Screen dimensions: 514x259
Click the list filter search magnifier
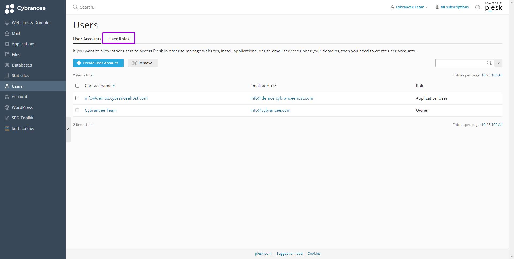pyautogui.click(x=489, y=63)
